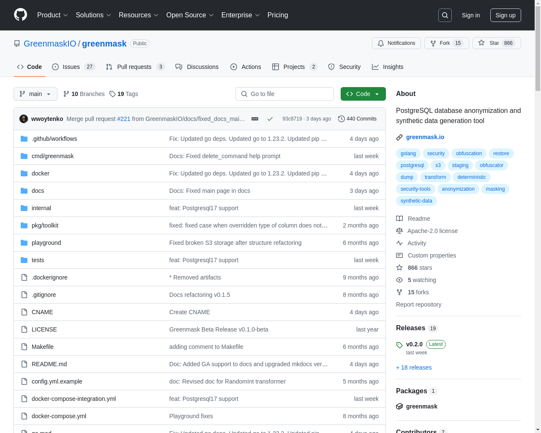Click the repository icon beside GreenmaskIO
The image size is (541, 433).
coord(17,44)
